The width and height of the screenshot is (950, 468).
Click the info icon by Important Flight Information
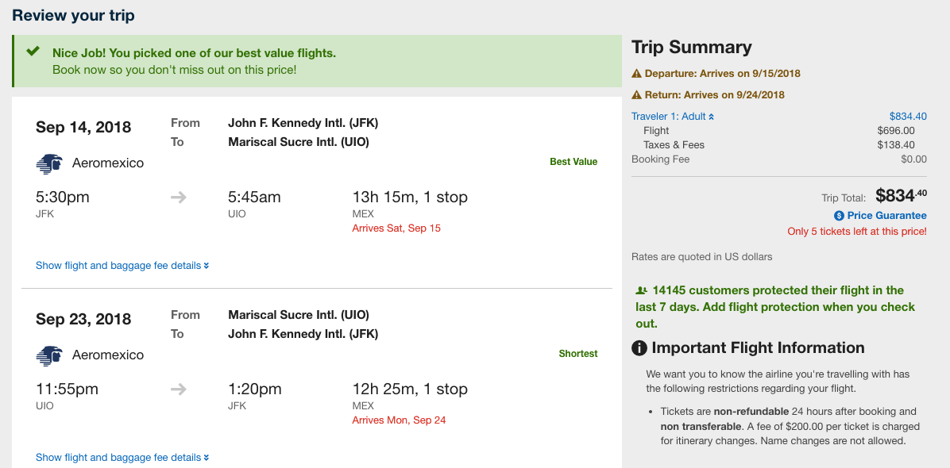(x=639, y=348)
